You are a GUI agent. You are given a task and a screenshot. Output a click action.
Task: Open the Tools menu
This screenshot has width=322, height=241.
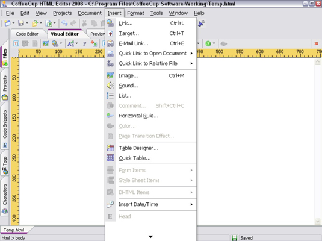pyautogui.click(x=156, y=13)
